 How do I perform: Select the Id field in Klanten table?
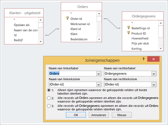[15, 35]
